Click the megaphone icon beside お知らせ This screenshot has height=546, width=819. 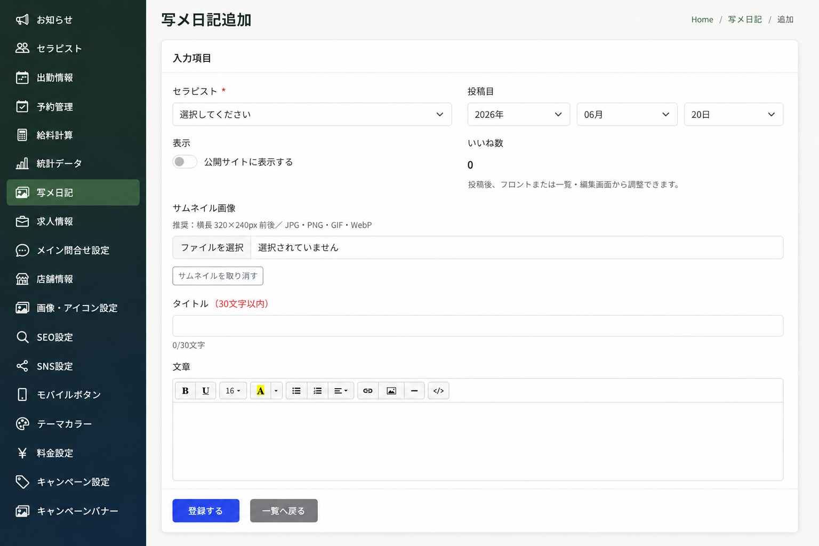click(22, 20)
